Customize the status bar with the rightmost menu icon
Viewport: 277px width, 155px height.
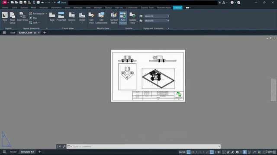(x=274, y=152)
